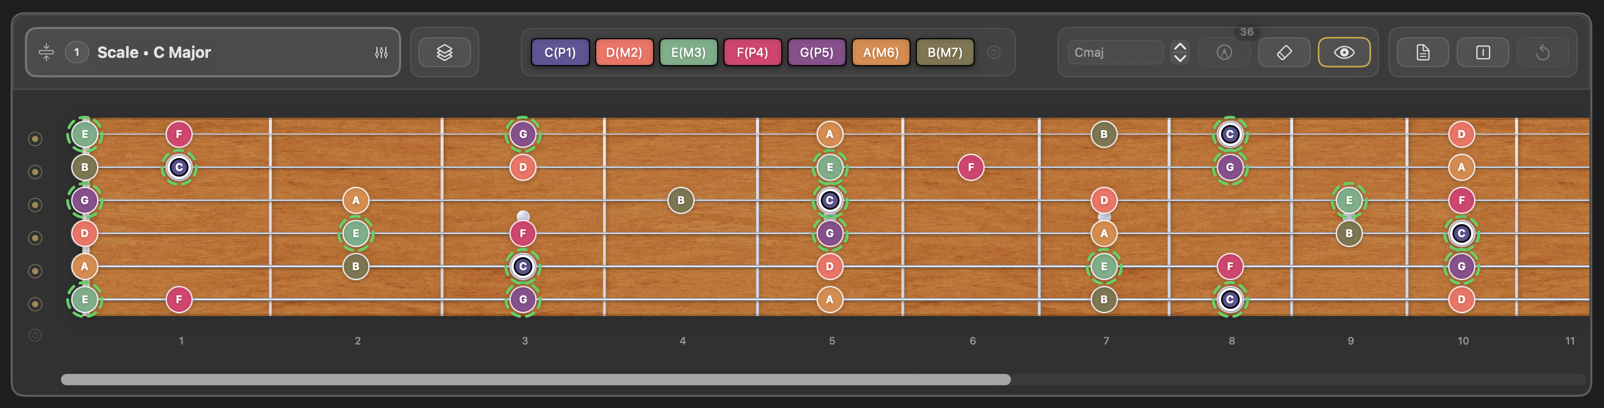Open the Scale • C Major selector
The height and width of the screenshot is (408, 1604).
point(213,52)
